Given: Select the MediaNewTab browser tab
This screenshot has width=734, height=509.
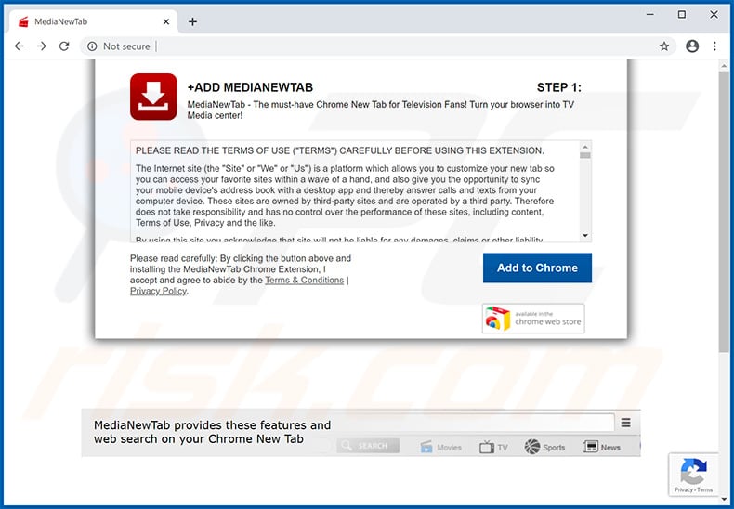Looking at the screenshot, I should click(x=93, y=21).
